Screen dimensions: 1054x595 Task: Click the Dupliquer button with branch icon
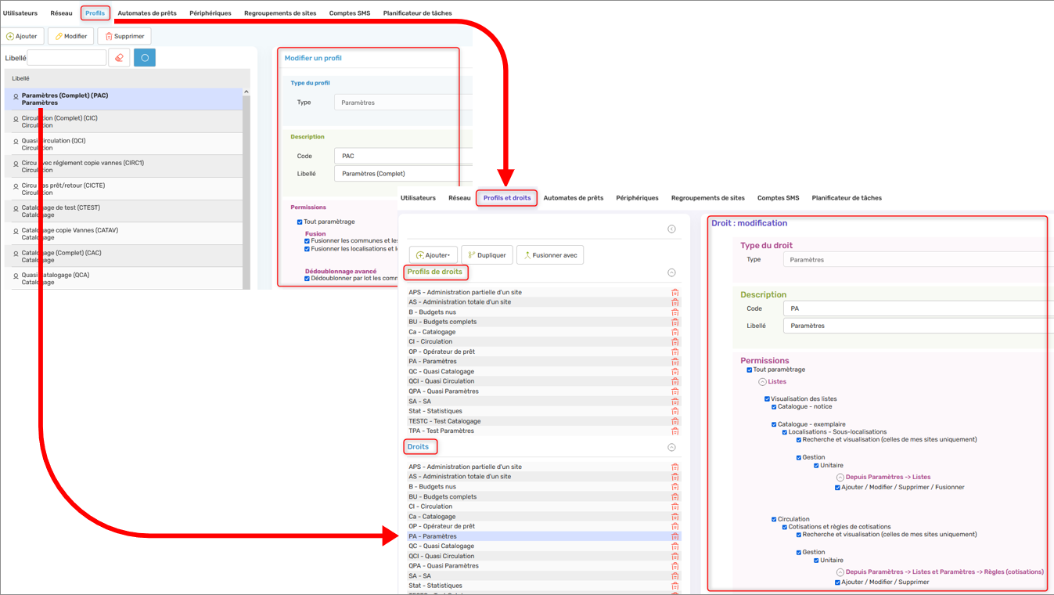(x=486, y=255)
